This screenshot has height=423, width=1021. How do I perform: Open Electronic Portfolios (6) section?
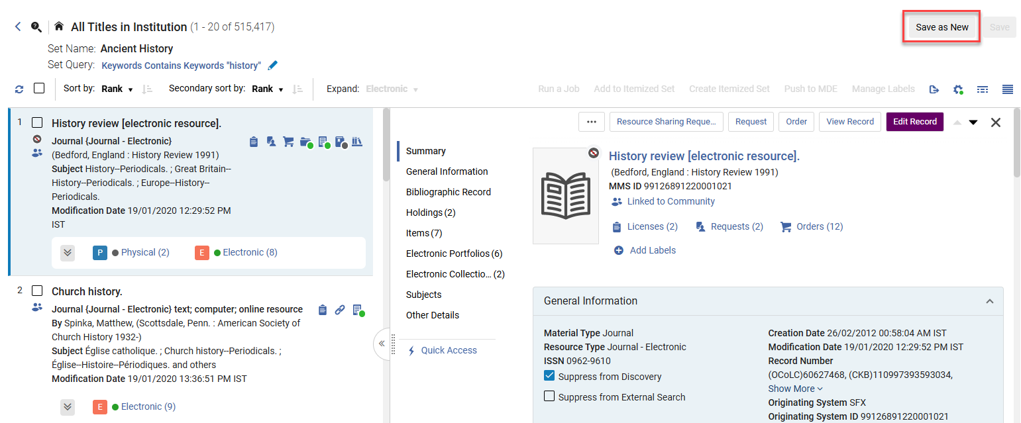[x=454, y=254]
